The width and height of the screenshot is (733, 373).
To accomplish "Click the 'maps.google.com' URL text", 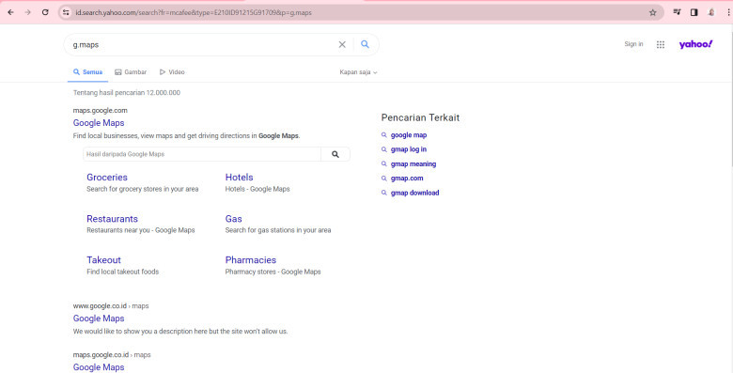I will tap(100, 110).
